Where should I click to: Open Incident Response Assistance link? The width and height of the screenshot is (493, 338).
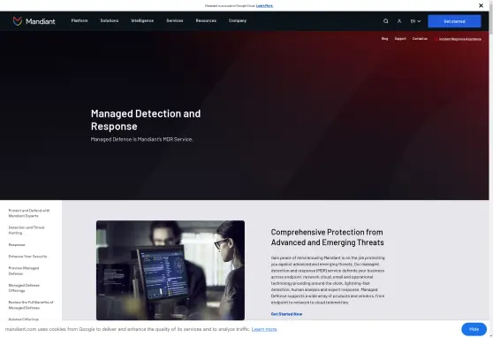[458, 39]
